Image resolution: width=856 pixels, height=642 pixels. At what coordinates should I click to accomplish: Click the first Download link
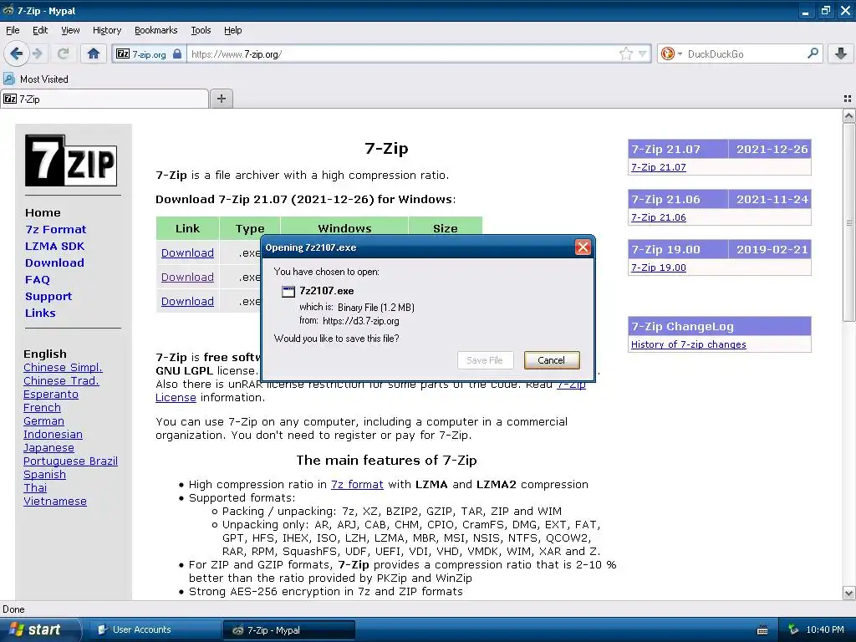pos(187,252)
